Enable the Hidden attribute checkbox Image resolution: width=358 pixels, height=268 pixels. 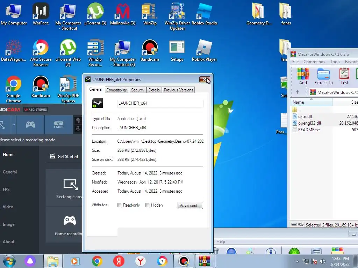(x=148, y=205)
